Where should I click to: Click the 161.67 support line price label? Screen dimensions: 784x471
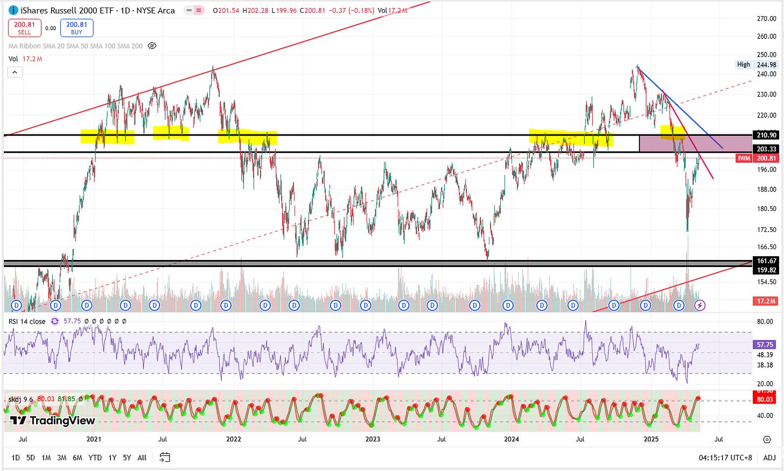[x=766, y=261]
